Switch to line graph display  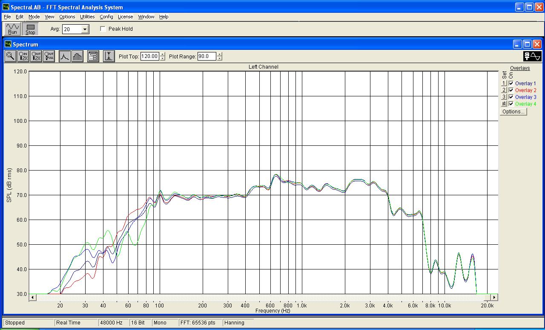pyautogui.click(x=64, y=56)
